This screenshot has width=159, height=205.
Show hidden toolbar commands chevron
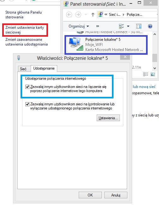pyautogui.click(x=97, y=26)
